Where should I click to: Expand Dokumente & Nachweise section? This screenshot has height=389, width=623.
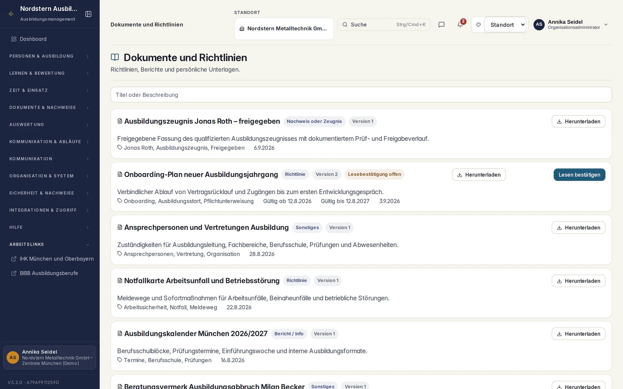click(x=50, y=108)
